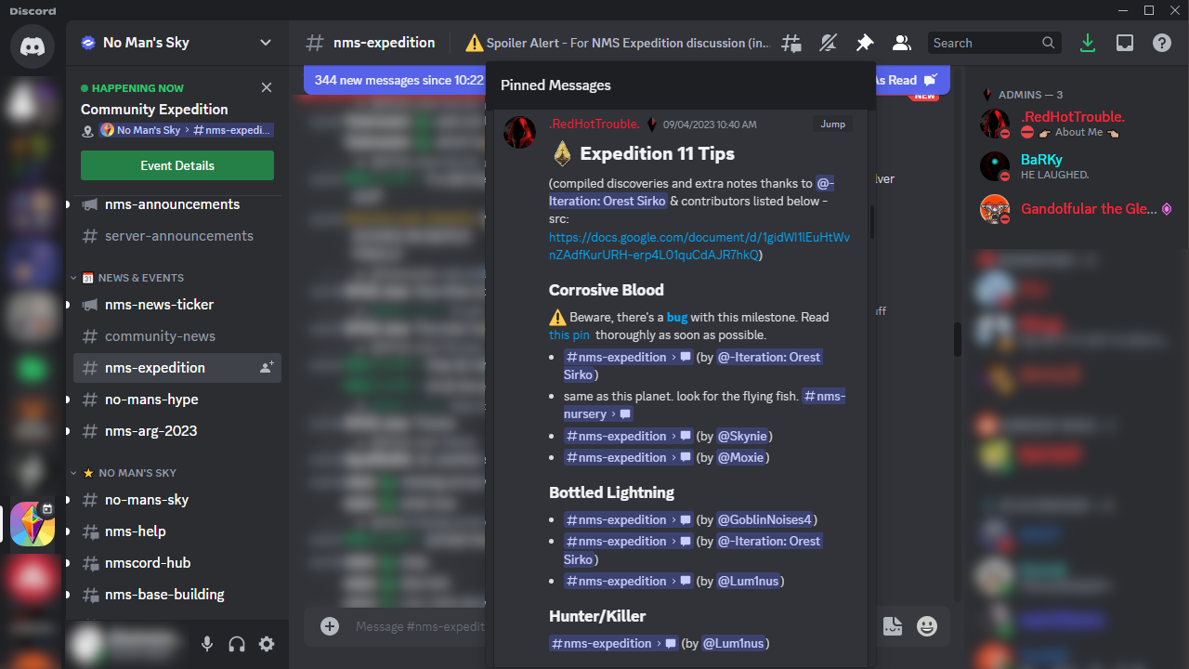
Task: Open User Settings gear
Action: [267, 644]
